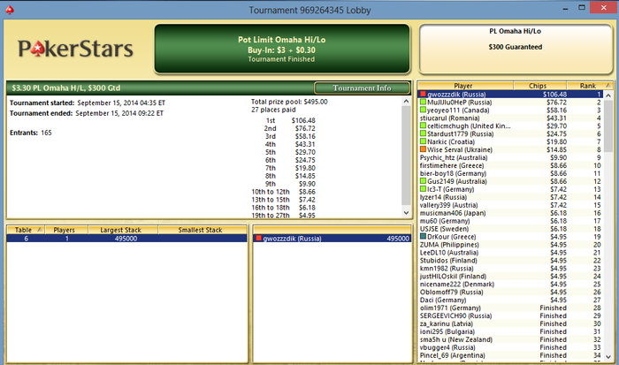The image size is (619, 365).
Task: Click scroll-up arrow of player list
Action: 608,95
